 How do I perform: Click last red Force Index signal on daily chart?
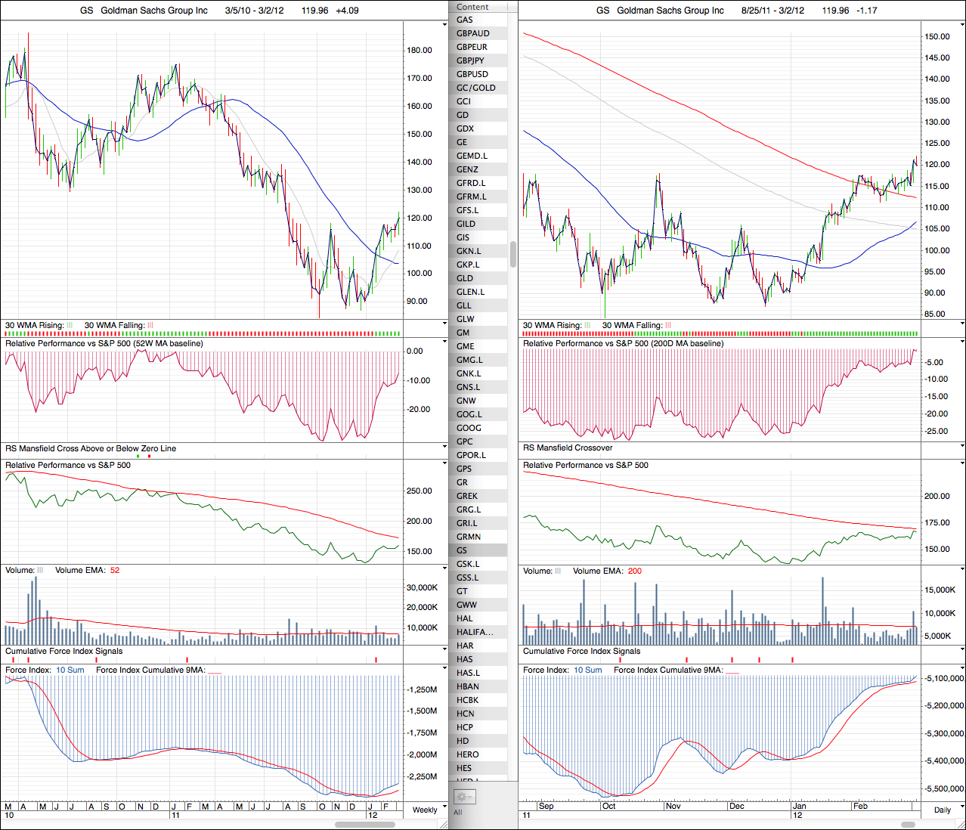[792, 660]
